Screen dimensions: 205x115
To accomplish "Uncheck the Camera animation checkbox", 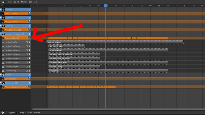I will 29,75.
